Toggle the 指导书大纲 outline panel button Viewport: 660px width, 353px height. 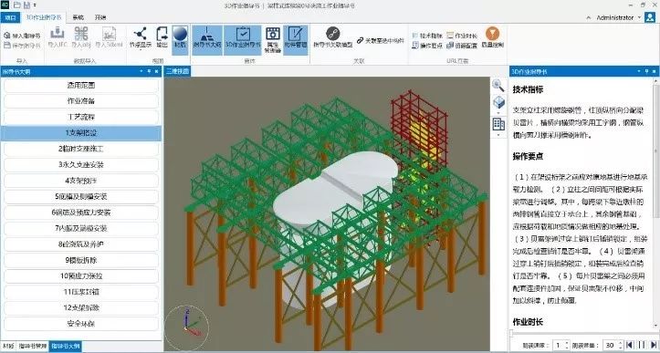point(207,40)
